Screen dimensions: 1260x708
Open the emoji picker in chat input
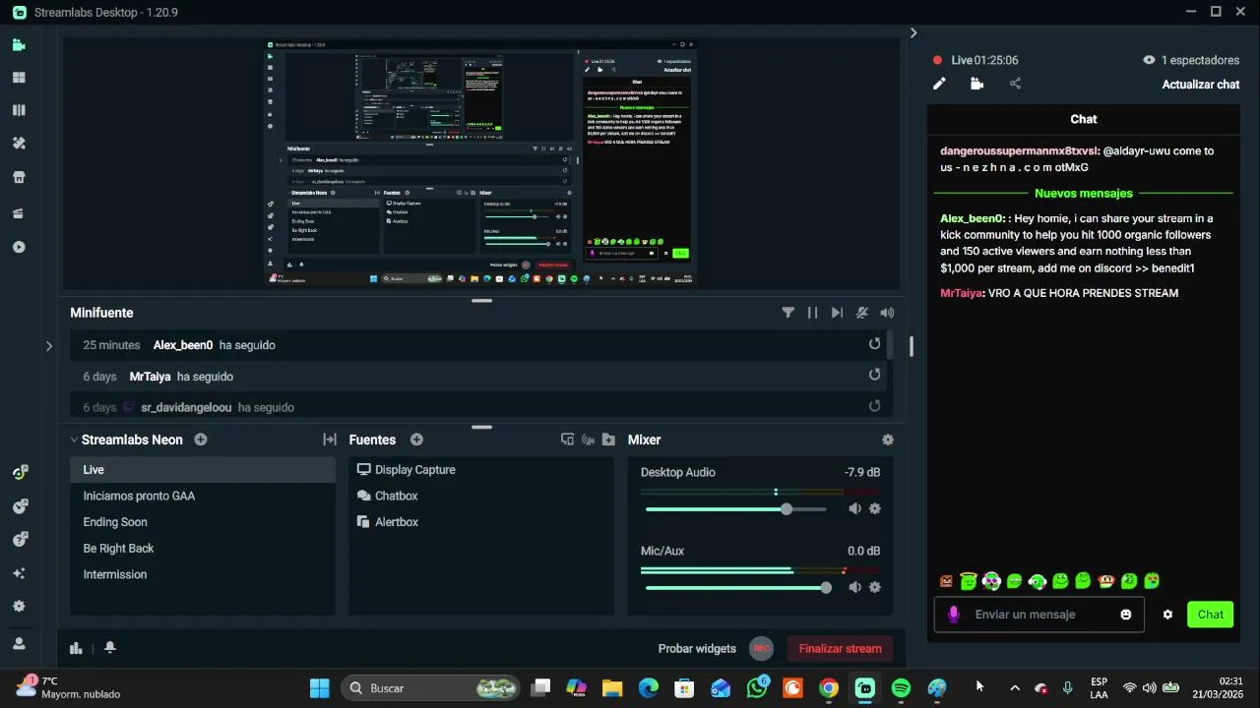coord(1126,615)
